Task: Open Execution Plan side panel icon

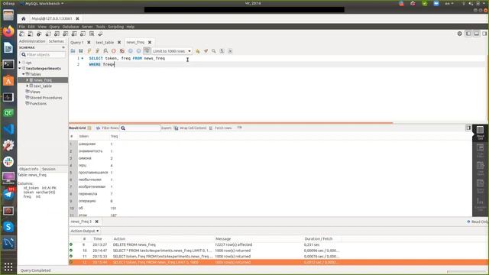Action: pos(481,204)
